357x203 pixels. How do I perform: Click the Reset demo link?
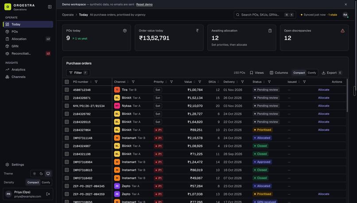[x=144, y=4]
